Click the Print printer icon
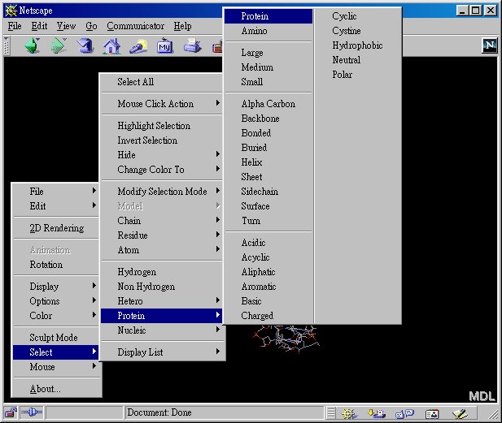Screen dimensions: 502x423 point(192,45)
